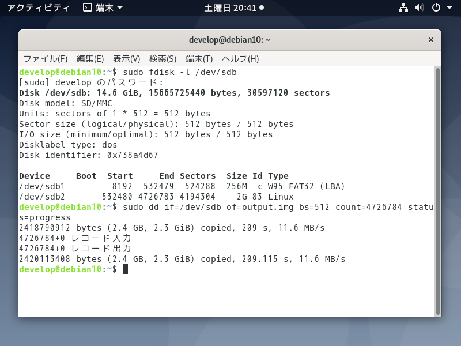Open the 端末(T) menu

coord(199,59)
